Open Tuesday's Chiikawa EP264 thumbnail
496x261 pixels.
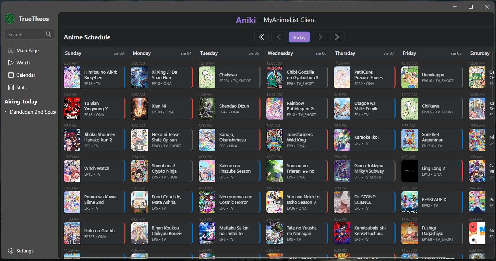point(207,77)
